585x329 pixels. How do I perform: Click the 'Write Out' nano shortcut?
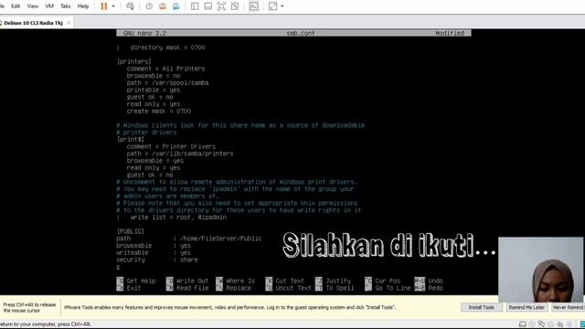coord(187,281)
